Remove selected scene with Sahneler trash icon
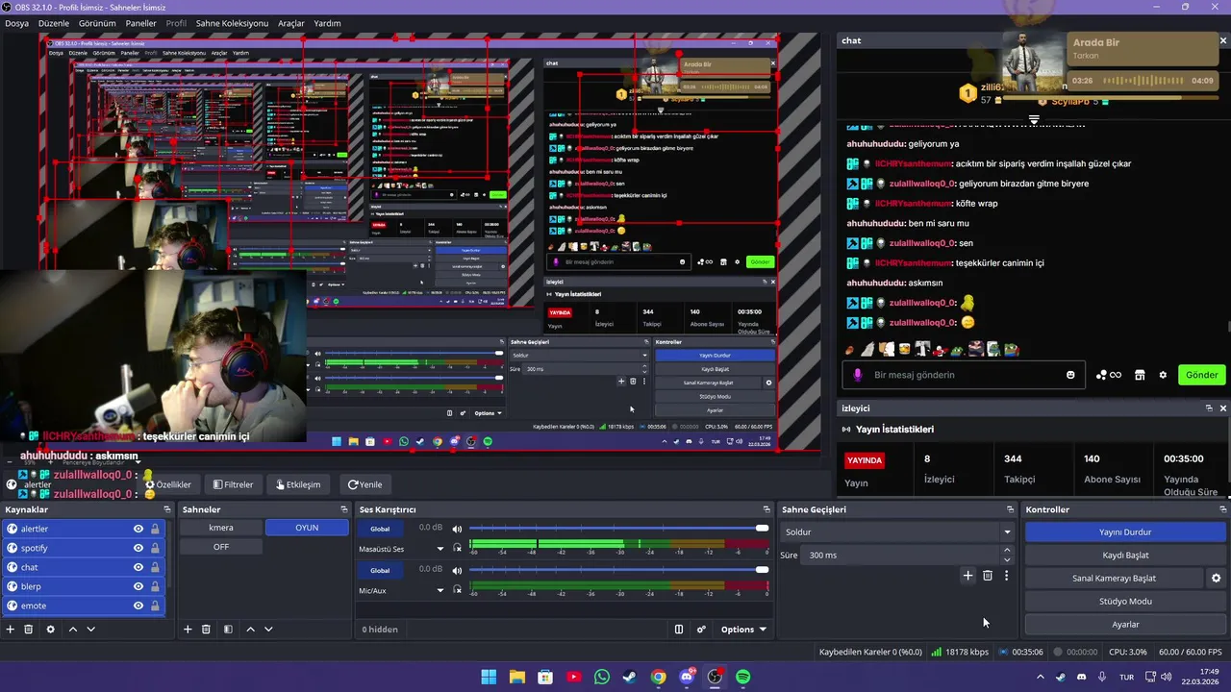The width and height of the screenshot is (1231, 692). 206,630
